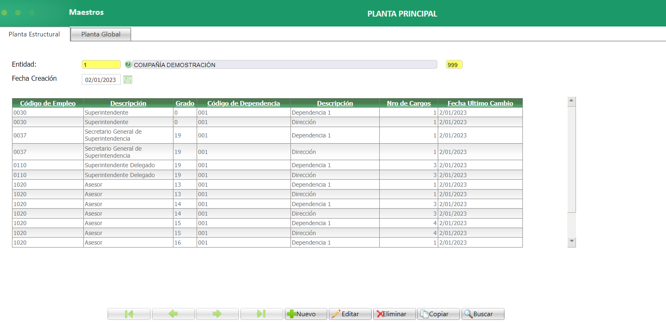Image resolution: width=666 pixels, height=322 pixels.
Task: Switch to the Planta Global tab
Action: point(101,34)
